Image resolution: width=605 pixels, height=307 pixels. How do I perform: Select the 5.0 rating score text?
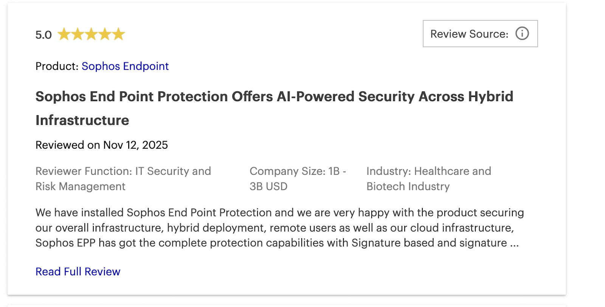click(x=43, y=35)
